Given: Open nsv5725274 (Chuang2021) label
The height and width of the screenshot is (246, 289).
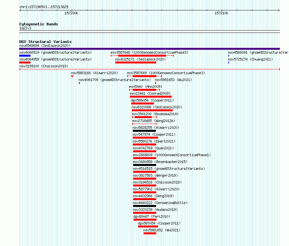Looking at the screenshot, I should 250,59.
